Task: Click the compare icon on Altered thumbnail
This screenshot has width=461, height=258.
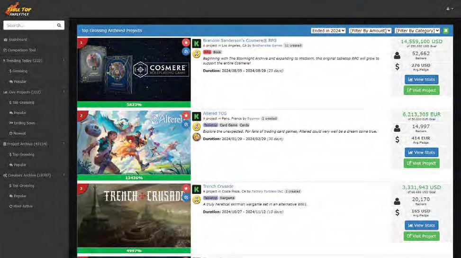Action: tap(186, 124)
